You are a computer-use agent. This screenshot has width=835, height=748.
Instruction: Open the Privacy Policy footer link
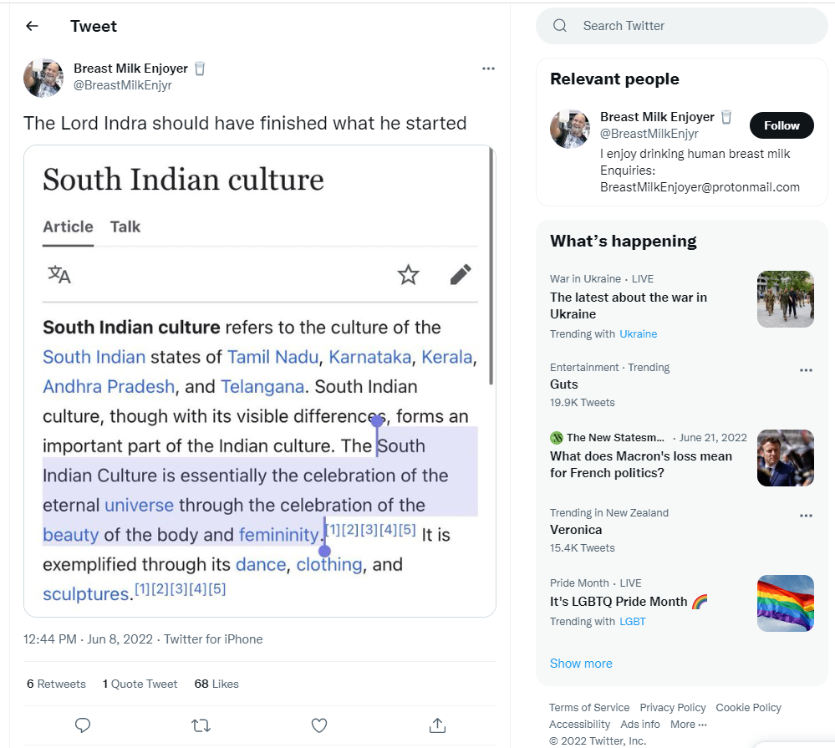point(673,708)
